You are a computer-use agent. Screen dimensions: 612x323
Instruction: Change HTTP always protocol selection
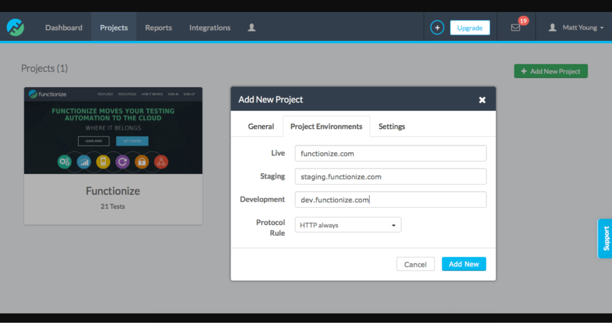(347, 224)
